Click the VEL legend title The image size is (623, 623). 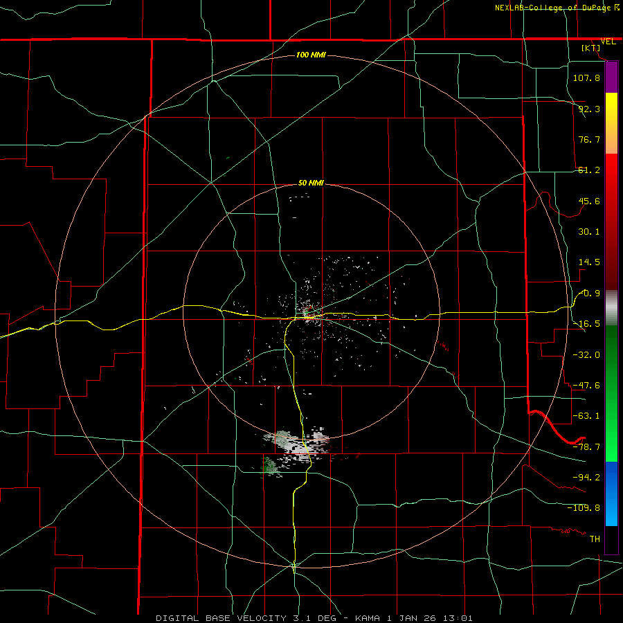coord(608,42)
